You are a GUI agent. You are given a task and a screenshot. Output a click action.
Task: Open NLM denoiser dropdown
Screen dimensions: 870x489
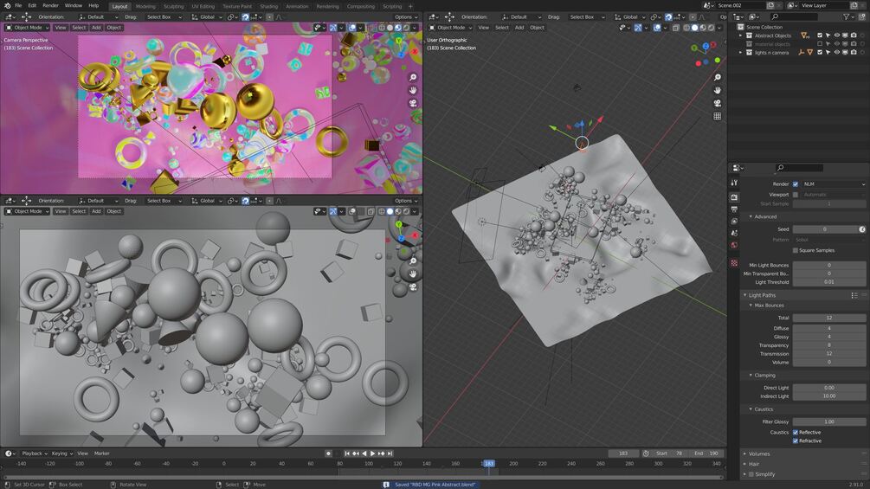point(834,184)
